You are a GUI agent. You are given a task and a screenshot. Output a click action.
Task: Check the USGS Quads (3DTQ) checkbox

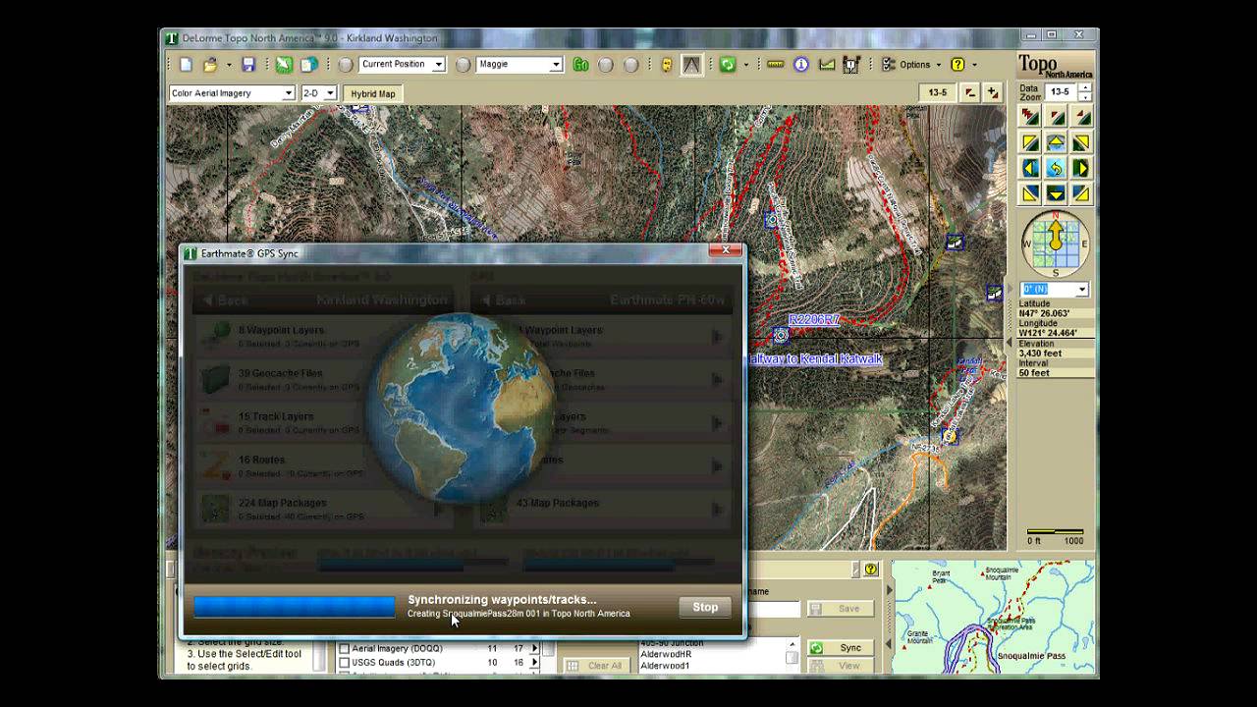(x=344, y=663)
